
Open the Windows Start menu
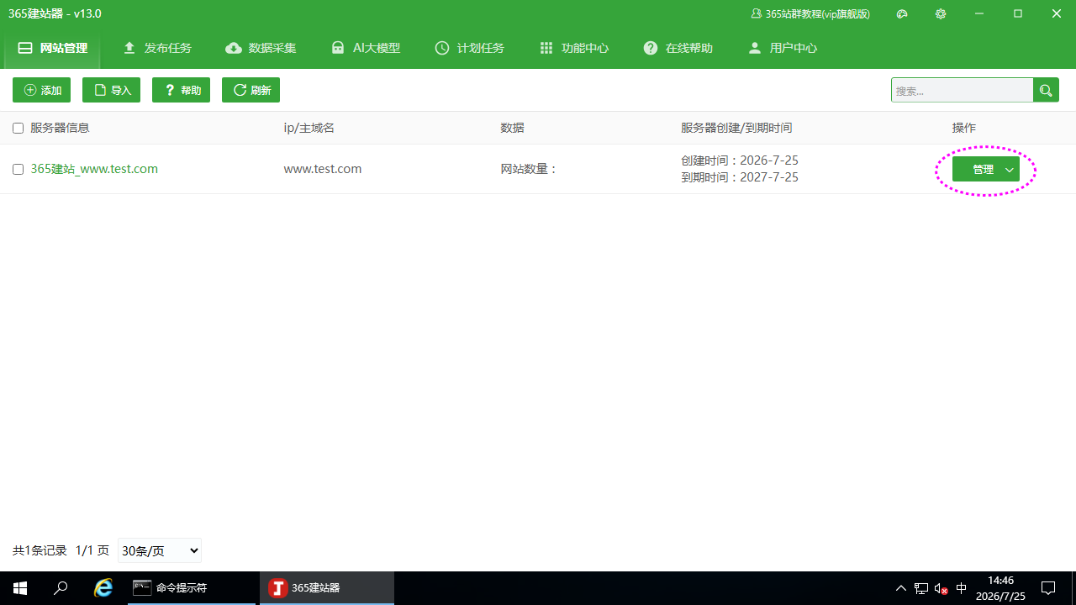click(x=20, y=588)
